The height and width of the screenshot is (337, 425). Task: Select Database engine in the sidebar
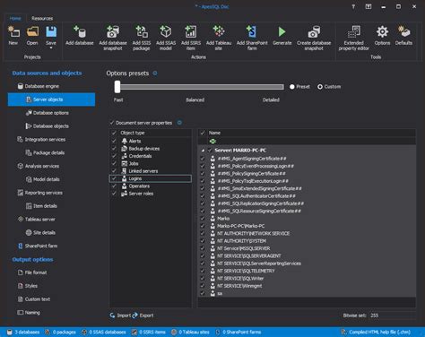click(x=42, y=86)
